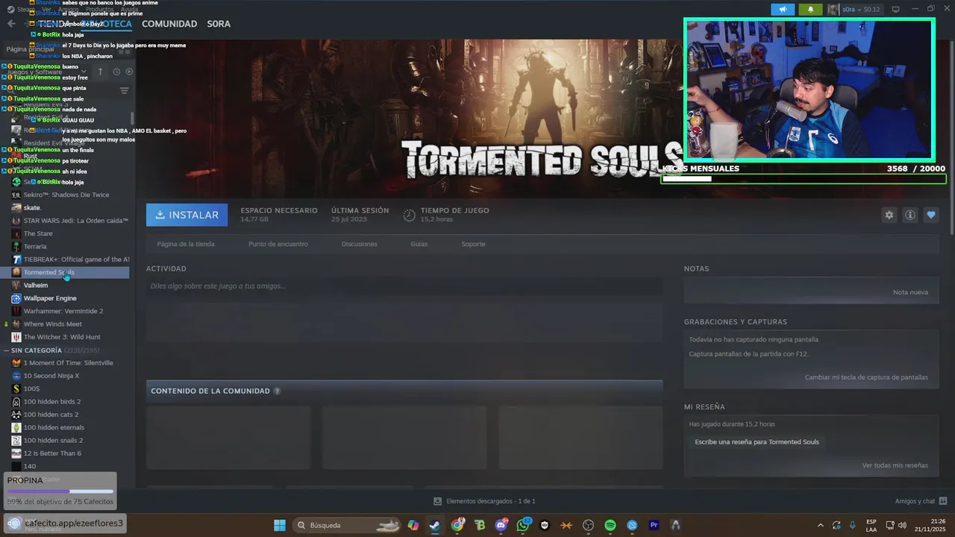The height and width of the screenshot is (537, 955).
Task: Open Discord from the taskbar
Action: (x=501, y=525)
